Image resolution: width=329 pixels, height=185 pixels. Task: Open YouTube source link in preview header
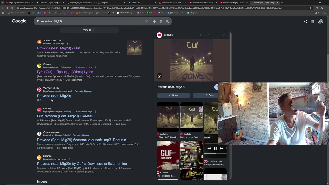pos(165,35)
